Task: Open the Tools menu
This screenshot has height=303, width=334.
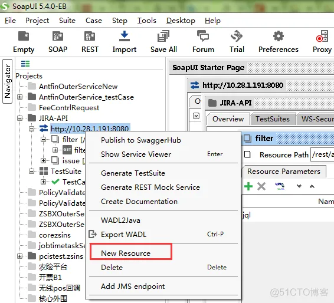Action: pos(147,21)
